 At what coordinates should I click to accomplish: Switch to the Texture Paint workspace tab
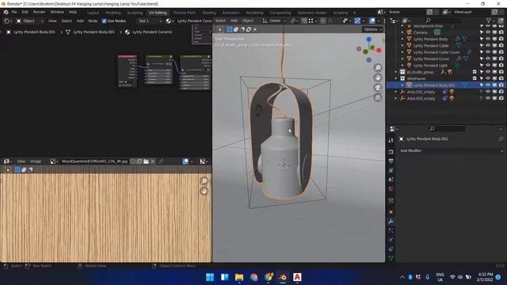coord(185,13)
